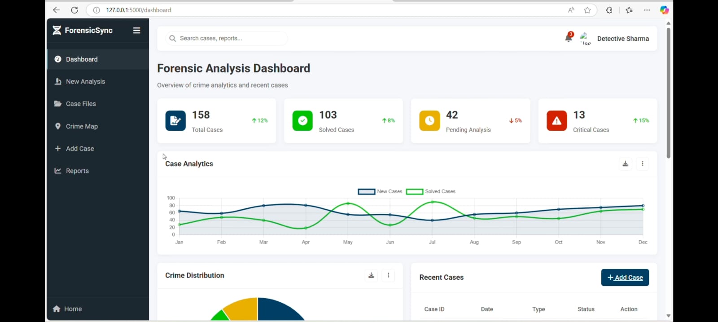Toggle the Solved Cases legend entry
Image resolution: width=718 pixels, height=322 pixels.
pos(431,191)
